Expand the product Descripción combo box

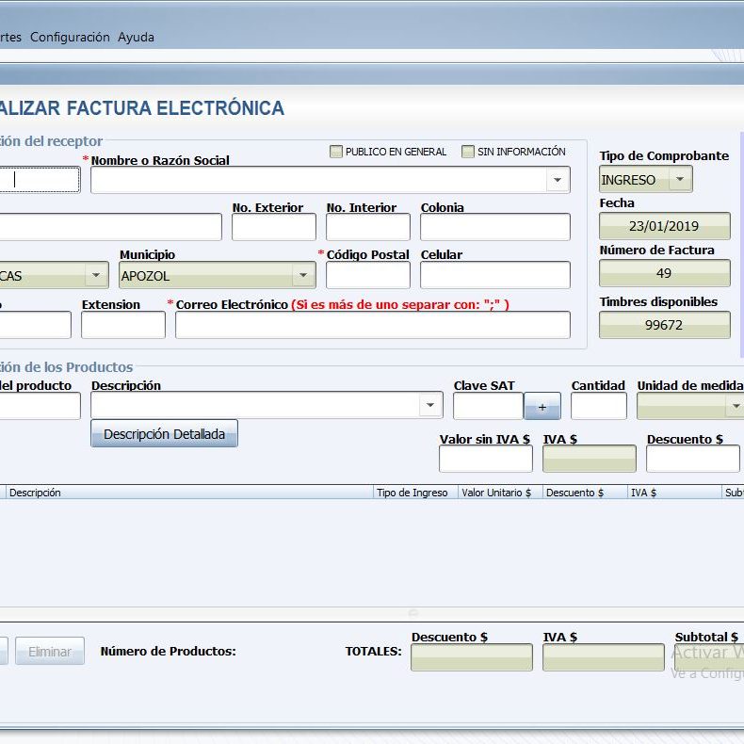tap(430, 405)
